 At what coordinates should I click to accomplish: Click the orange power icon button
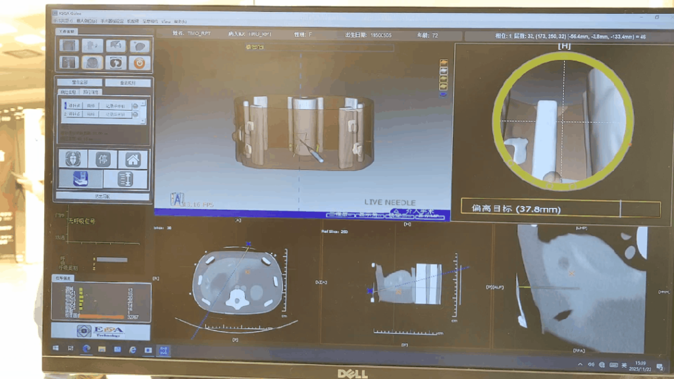coord(140,63)
